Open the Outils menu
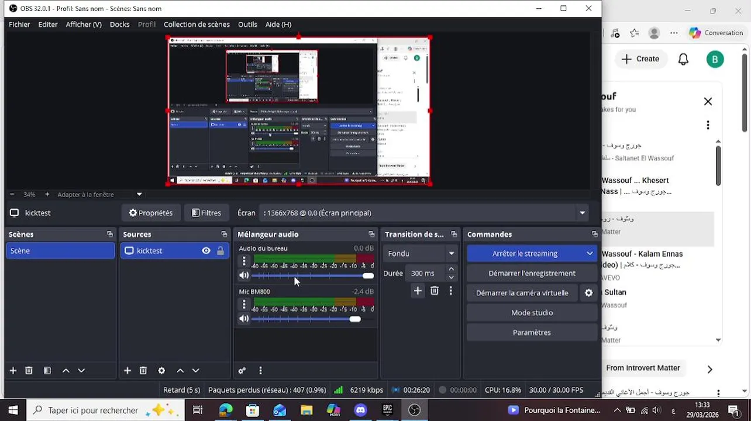This screenshot has width=751, height=421. tap(247, 25)
